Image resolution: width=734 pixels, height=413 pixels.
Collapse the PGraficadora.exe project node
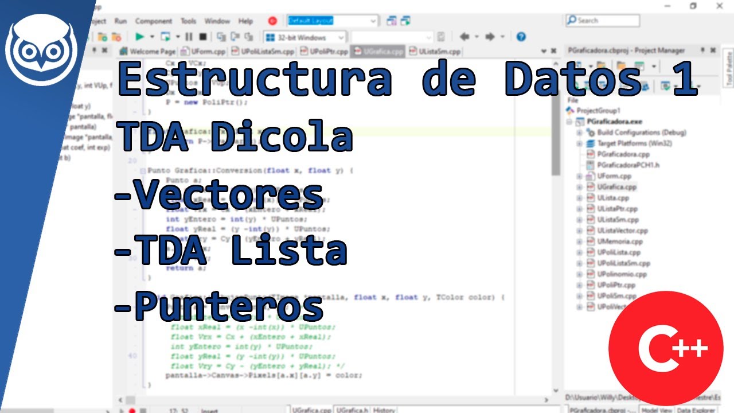569,122
